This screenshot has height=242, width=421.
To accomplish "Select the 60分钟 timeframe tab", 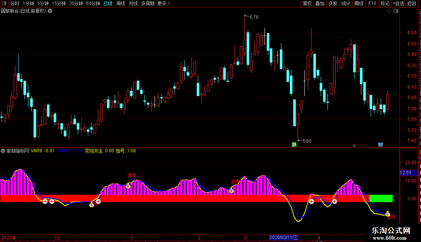I will (x=93, y=3).
